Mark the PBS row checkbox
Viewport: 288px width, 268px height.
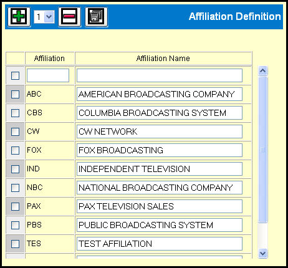pyautogui.click(x=15, y=225)
